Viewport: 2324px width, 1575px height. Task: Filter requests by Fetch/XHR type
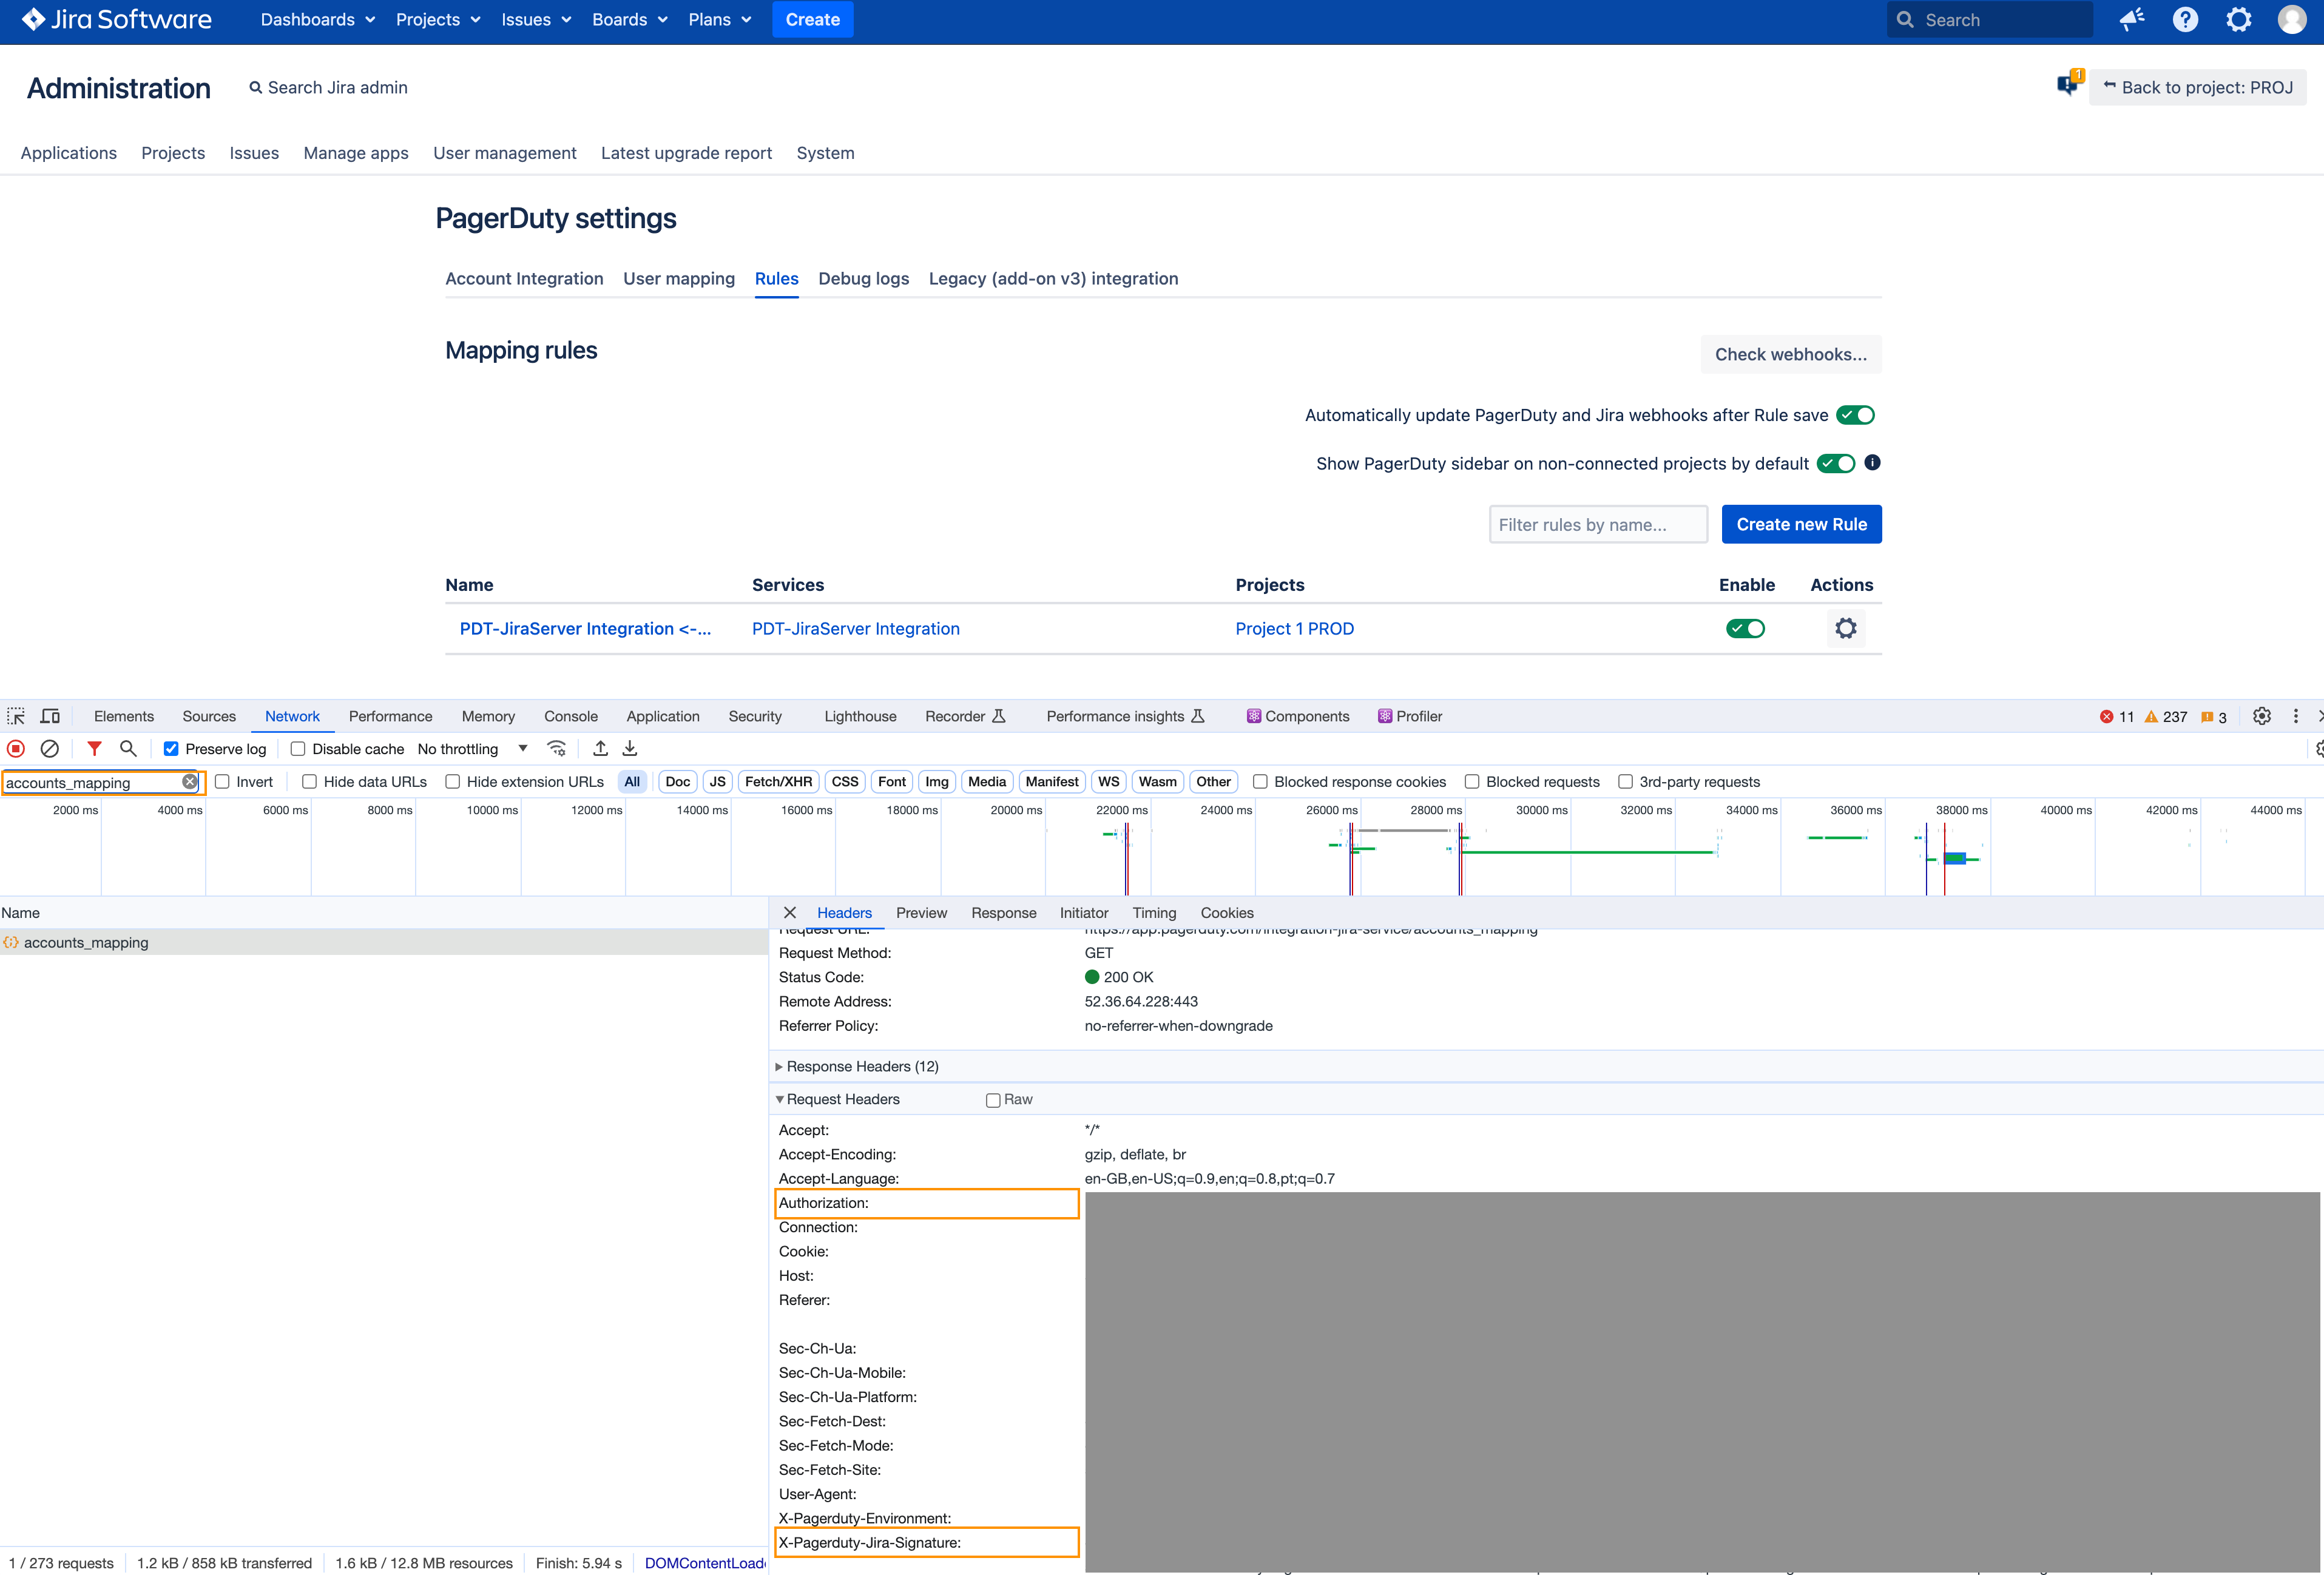coord(778,782)
